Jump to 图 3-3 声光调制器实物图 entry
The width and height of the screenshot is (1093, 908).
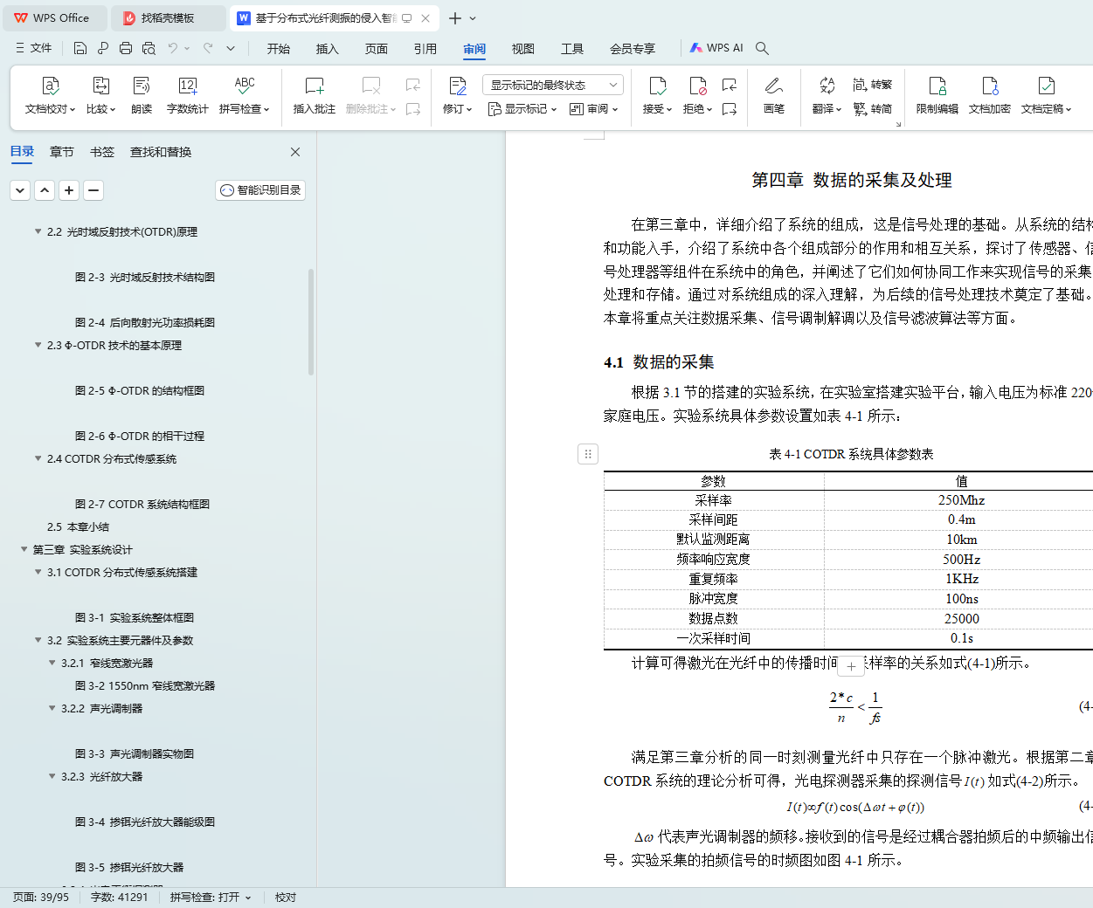tap(135, 753)
